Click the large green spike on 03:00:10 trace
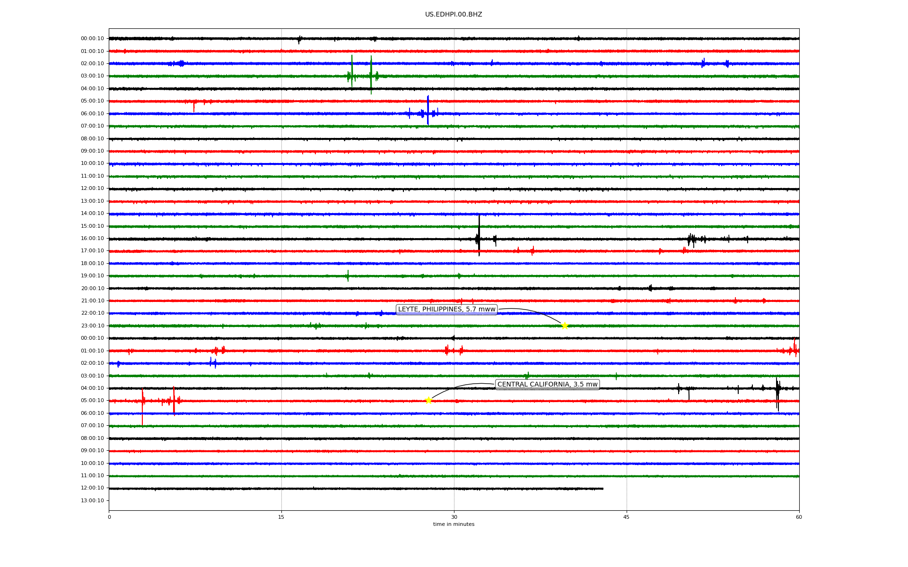The height and width of the screenshot is (567, 908). (352, 71)
